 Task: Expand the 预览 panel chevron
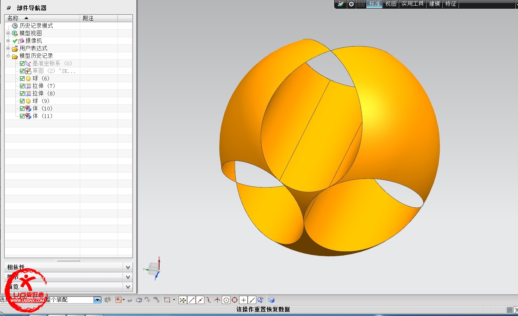pos(128,287)
